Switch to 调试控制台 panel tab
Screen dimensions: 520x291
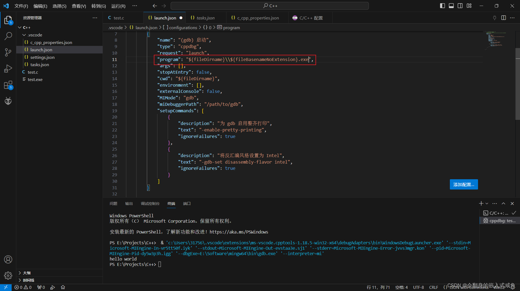pos(150,204)
